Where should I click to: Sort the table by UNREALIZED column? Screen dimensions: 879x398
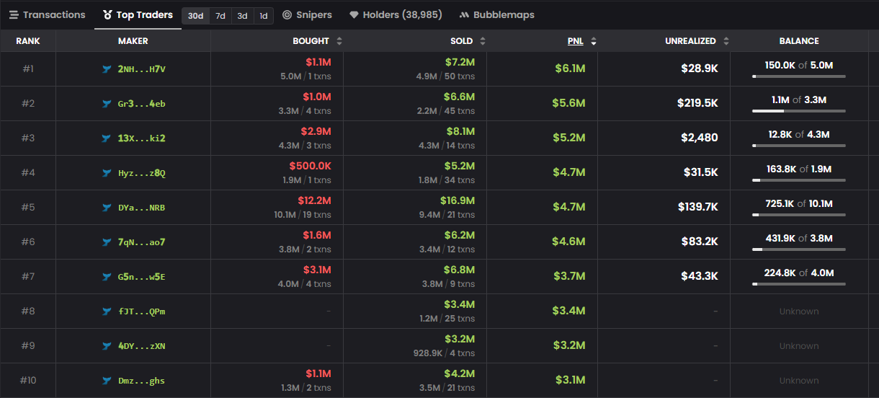(697, 41)
